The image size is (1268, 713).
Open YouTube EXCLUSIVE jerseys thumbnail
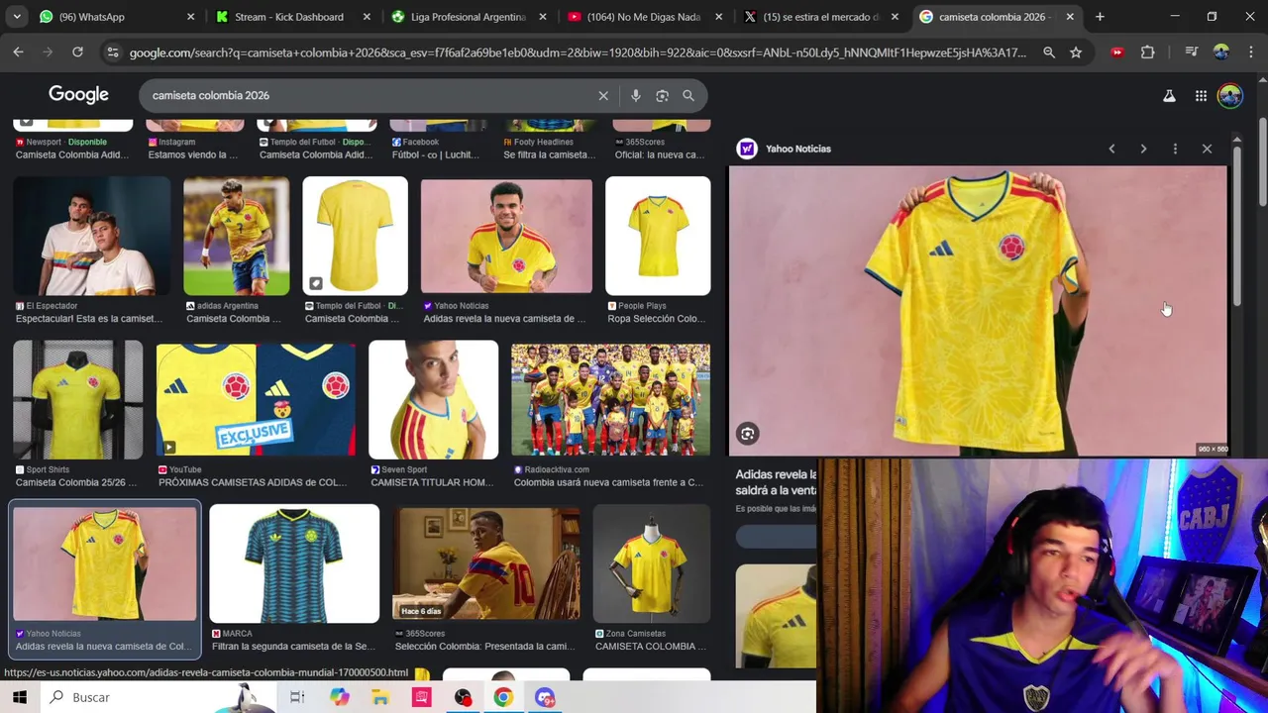point(256,400)
